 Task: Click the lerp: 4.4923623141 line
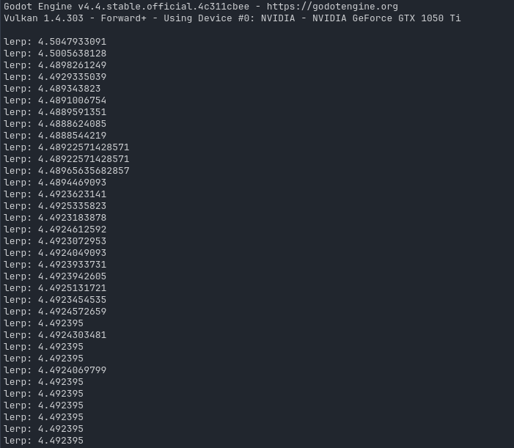coord(55,194)
